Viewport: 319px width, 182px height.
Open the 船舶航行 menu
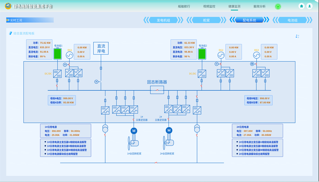click(x=184, y=6)
